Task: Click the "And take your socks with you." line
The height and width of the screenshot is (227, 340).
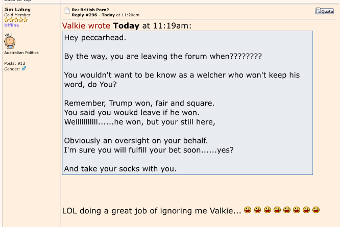Action: pos(120,168)
